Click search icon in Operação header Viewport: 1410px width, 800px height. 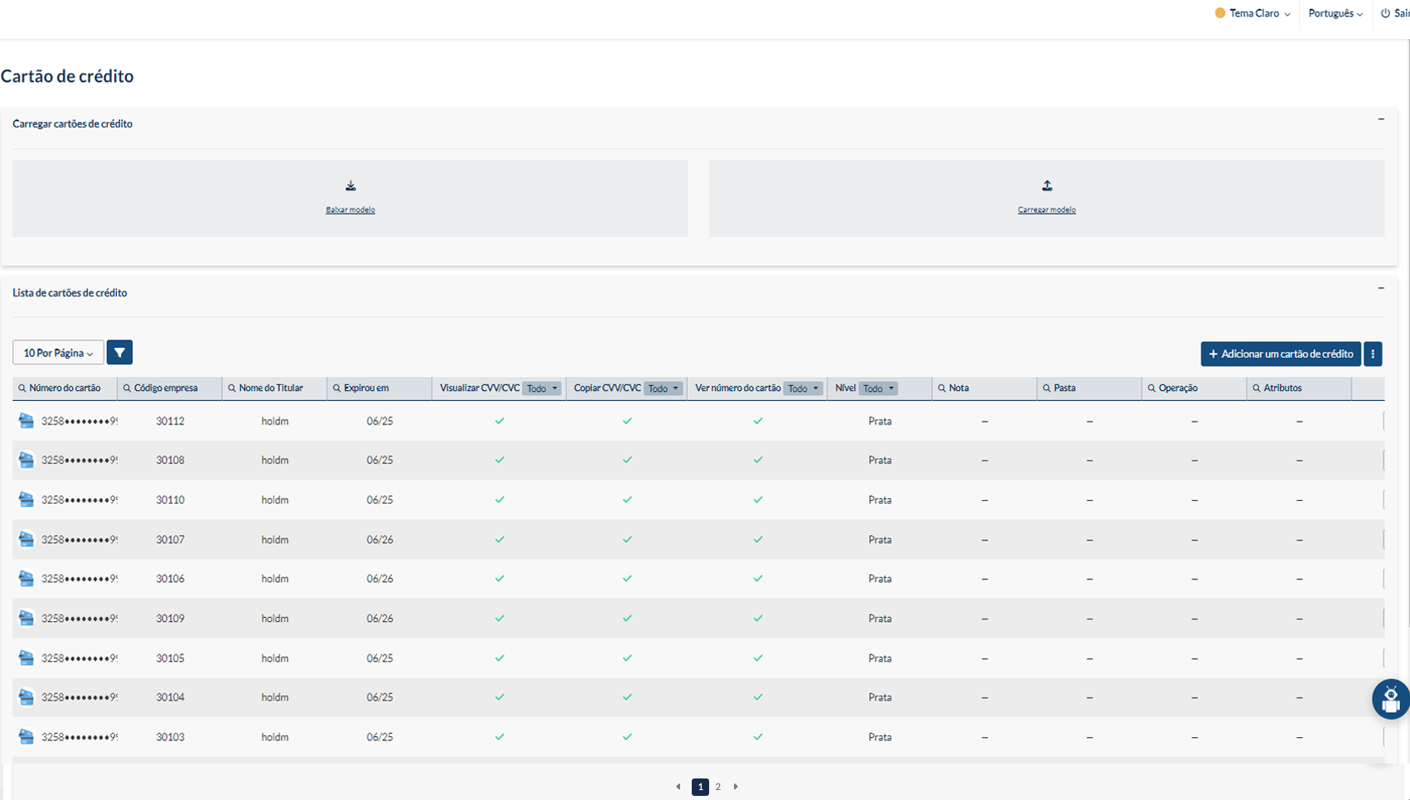(1152, 388)
